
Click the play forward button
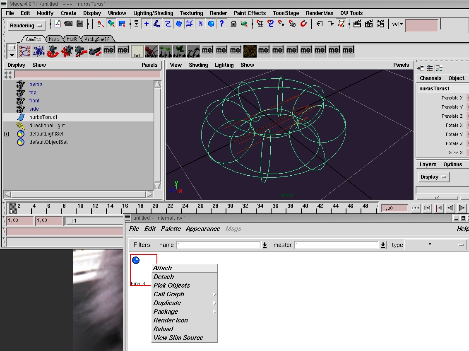(x=462, y=208)
